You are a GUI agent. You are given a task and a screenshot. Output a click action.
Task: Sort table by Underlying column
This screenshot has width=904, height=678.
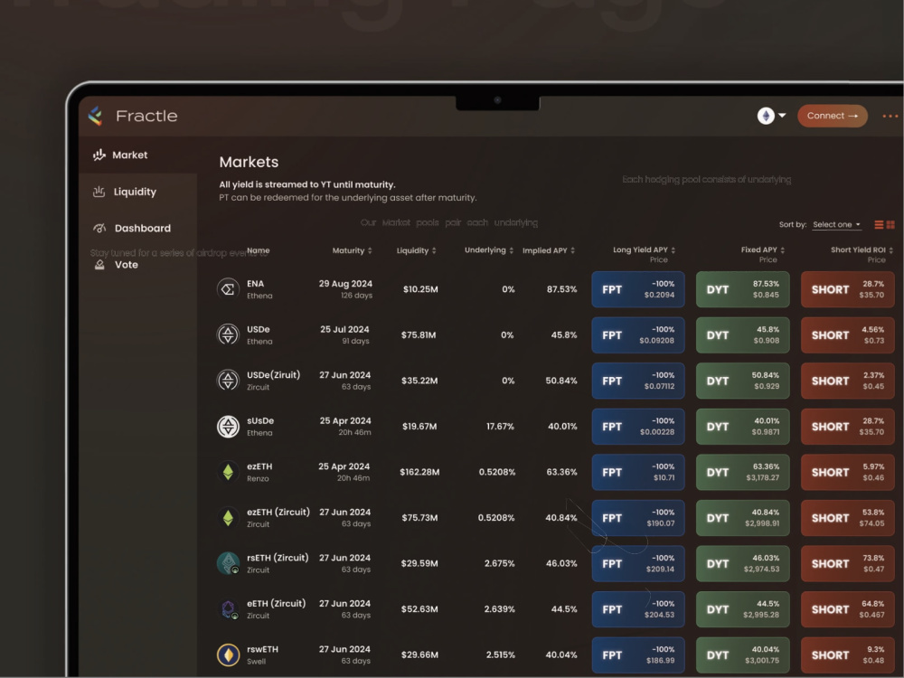[x=489, y=250]
